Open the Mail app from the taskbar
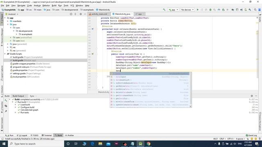 tap(108, 144)
